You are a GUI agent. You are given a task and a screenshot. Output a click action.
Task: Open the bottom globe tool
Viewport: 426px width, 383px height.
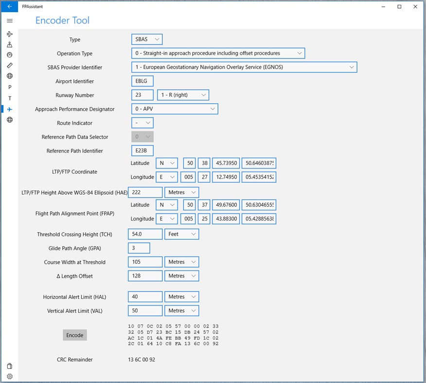[x=10, y=120]
